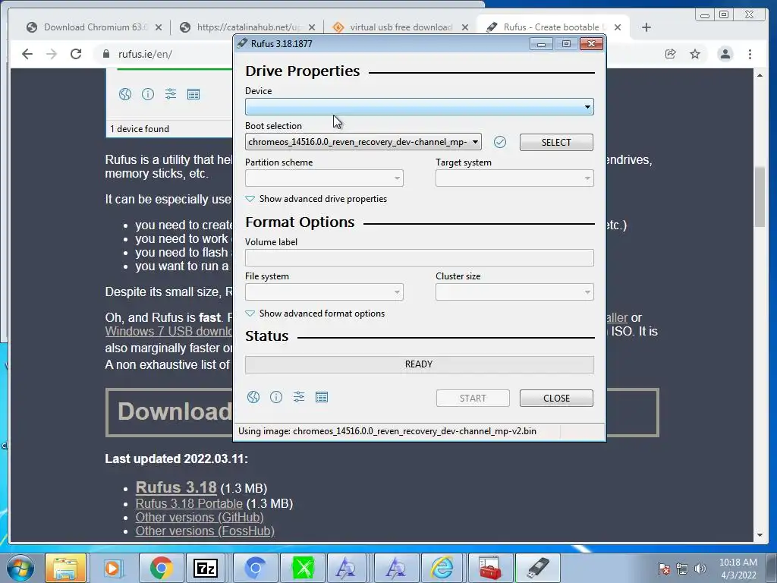Show the Rufus log icon in dialog
This screenshot has width=777, height=583.
(322, 397)
